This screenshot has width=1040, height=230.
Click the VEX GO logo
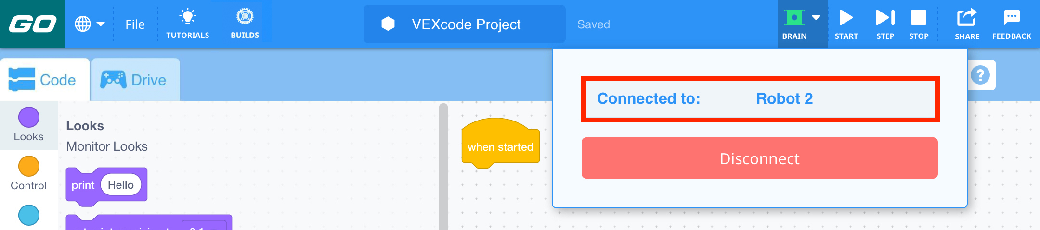32,24
